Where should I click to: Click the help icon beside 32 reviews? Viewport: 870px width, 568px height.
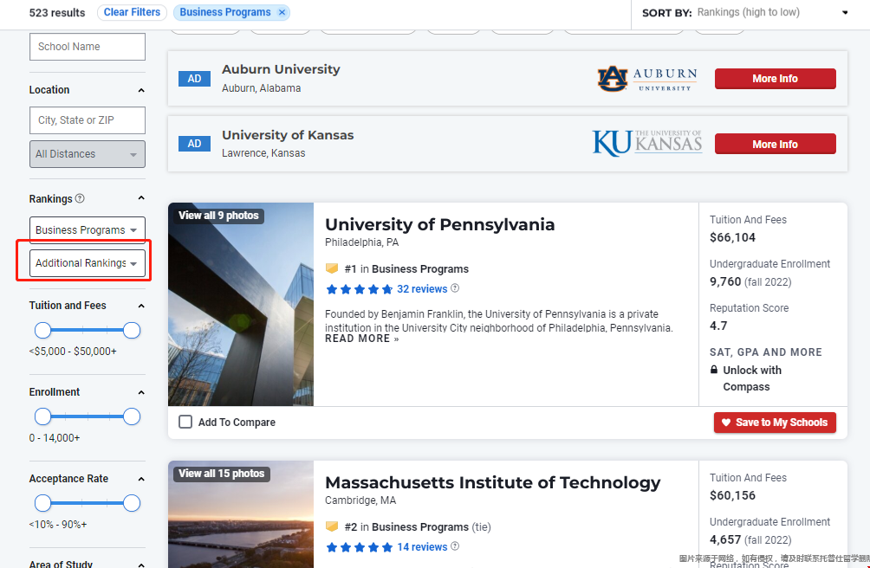[x=455, y=288]
